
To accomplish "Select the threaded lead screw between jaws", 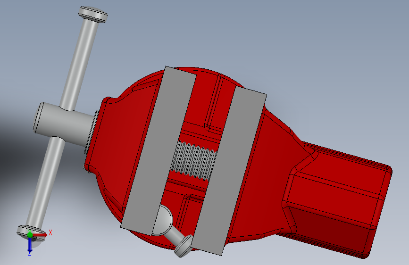I will 194,161.
